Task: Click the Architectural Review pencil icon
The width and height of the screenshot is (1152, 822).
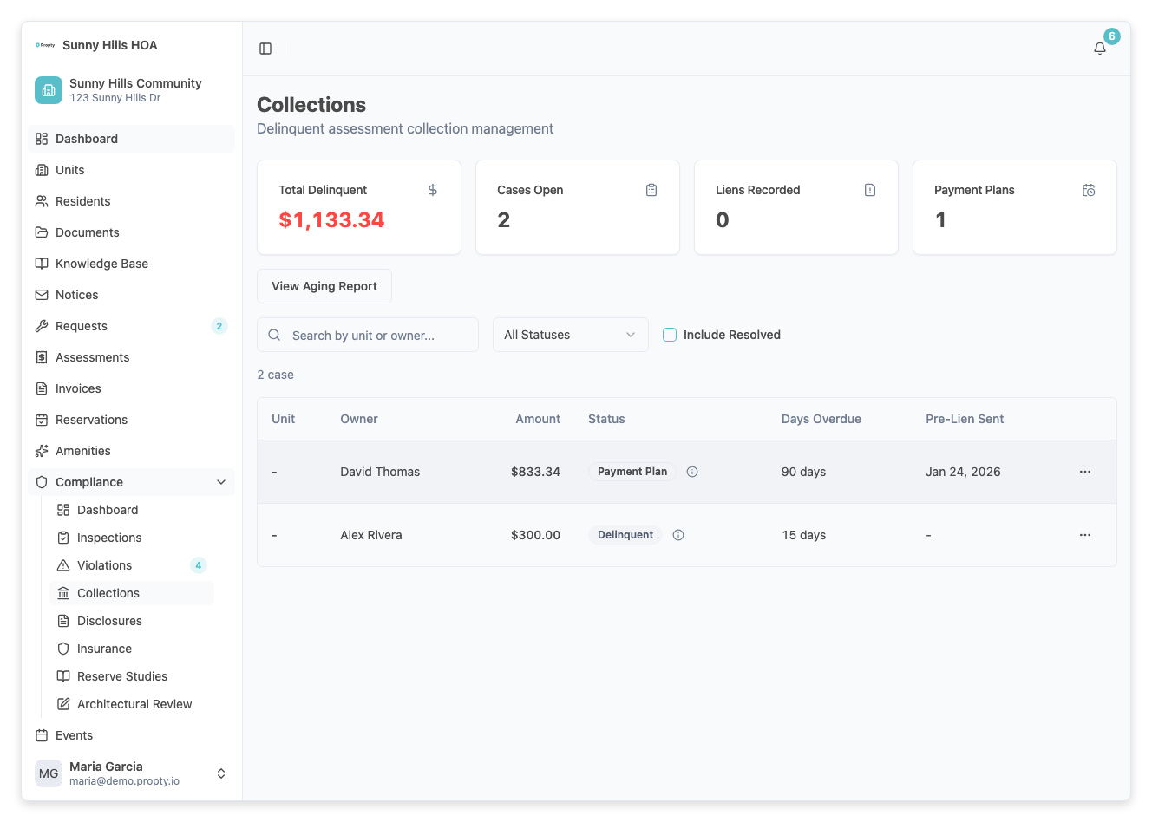Action: [63, 704]
